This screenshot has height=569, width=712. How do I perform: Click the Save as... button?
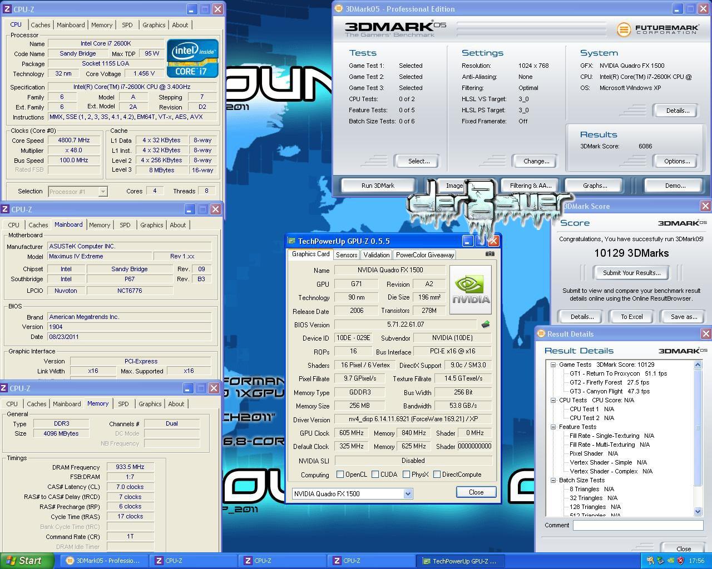click(x=684, y=317)
